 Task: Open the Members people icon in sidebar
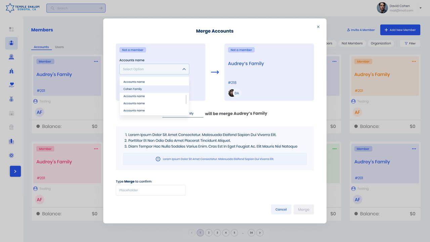[11, 43]
